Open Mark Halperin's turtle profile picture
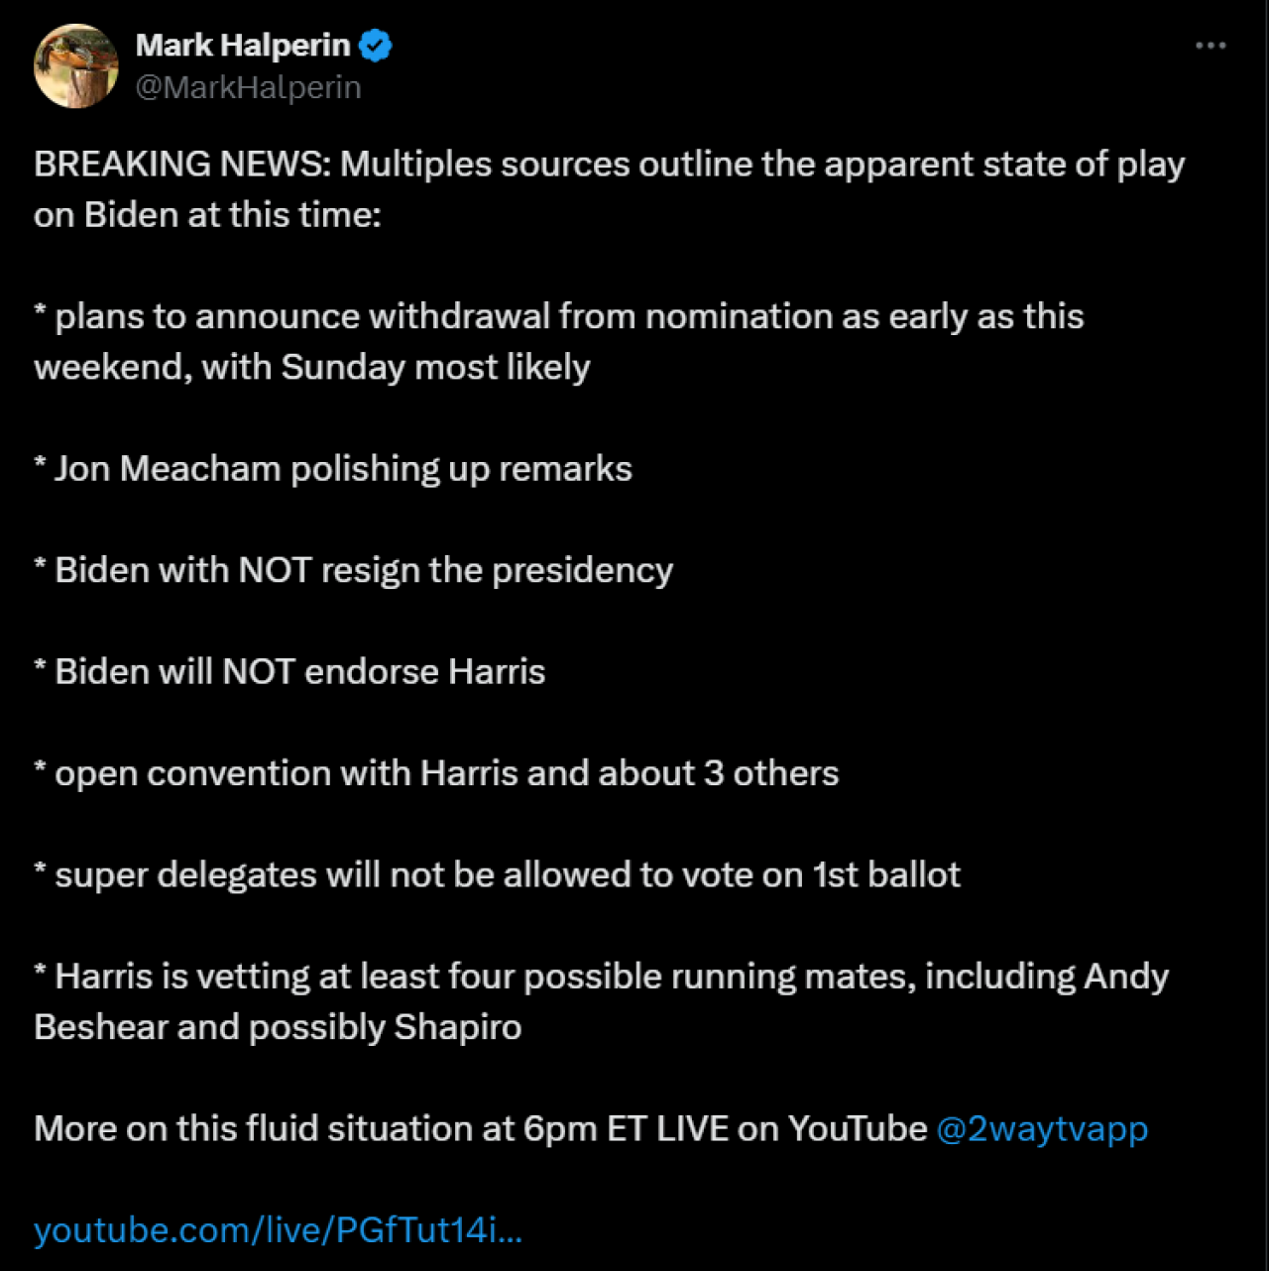Image resolution: width=1269 pixels, height=1271 pixels. click(76, 65)
